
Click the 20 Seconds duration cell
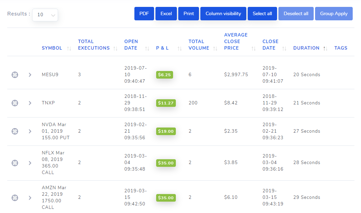pyautogui.click(x=307, y=75)
